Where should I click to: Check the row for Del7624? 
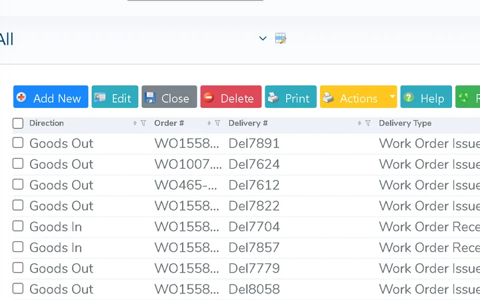pos(18,163)
